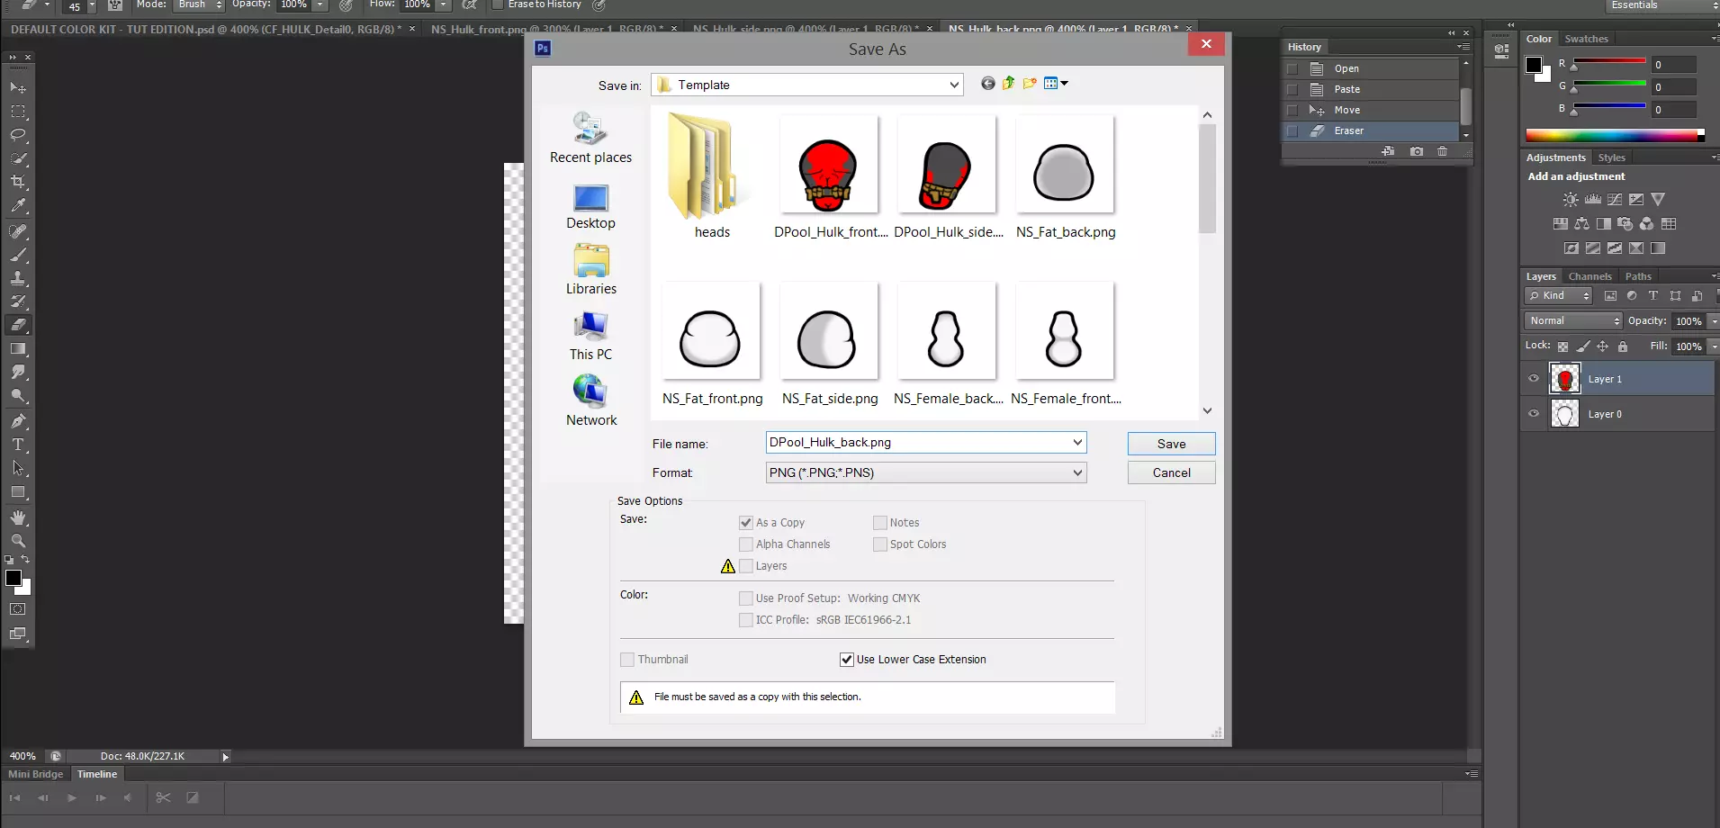Open the Desktop shortcut location
This screenshot has height=828, width=1720.
[590, 207]
